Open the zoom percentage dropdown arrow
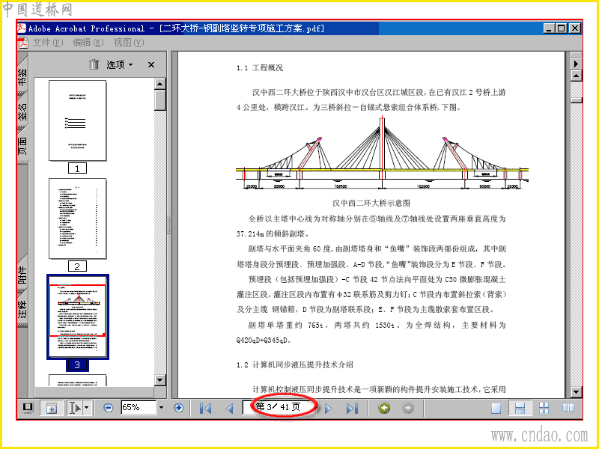This screenshot has width=599, height=449. pyautogui.click(x=161, y=408)
